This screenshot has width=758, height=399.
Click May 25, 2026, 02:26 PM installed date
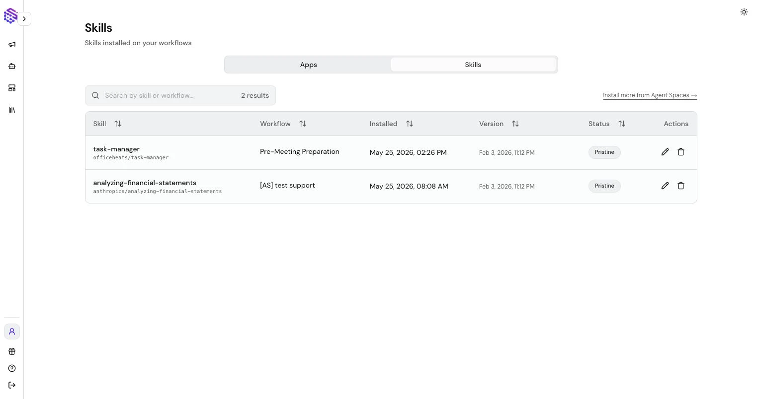(x=408, y=152)
